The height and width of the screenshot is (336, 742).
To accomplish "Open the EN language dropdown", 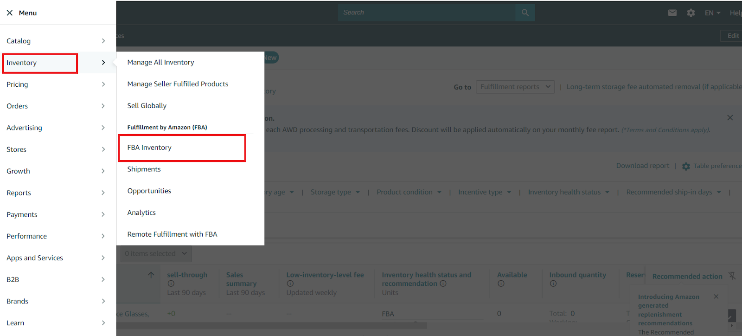I will pos(712,13).
